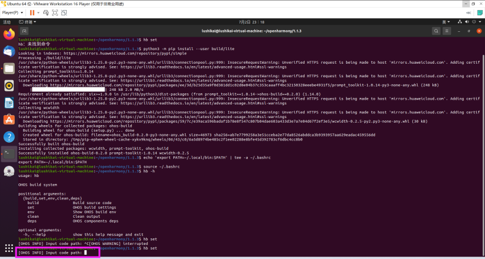Show the applications grid
This screenshot has height=259, width=485.
(x=9, y=248)
